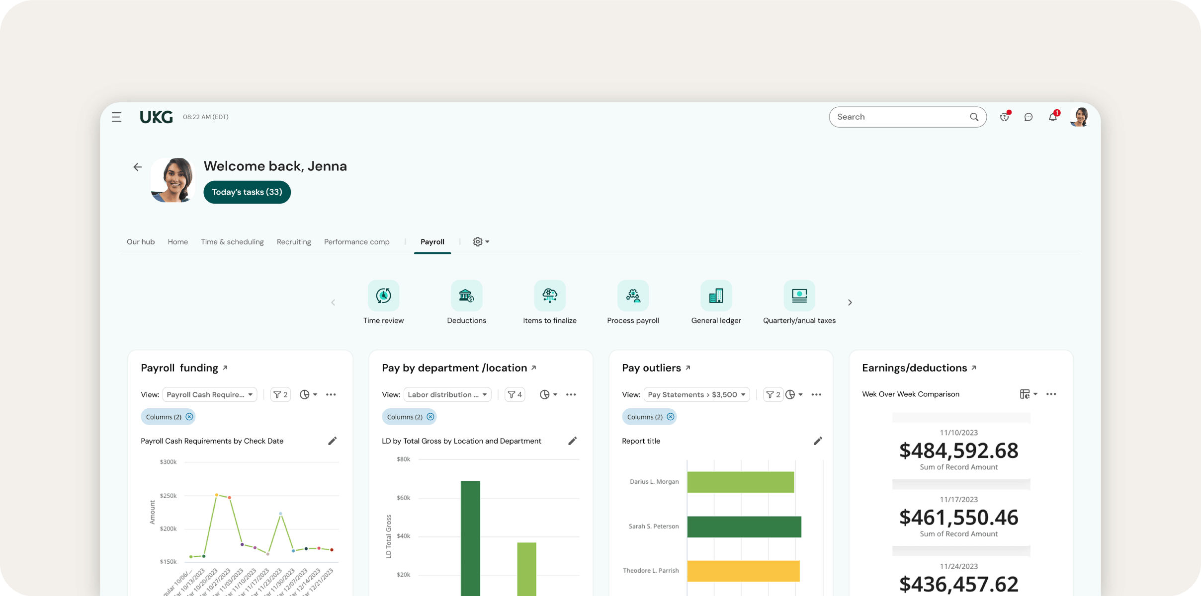Expand the Pay by department /location report
This screenshot has width=1201, height=596.
534,367
